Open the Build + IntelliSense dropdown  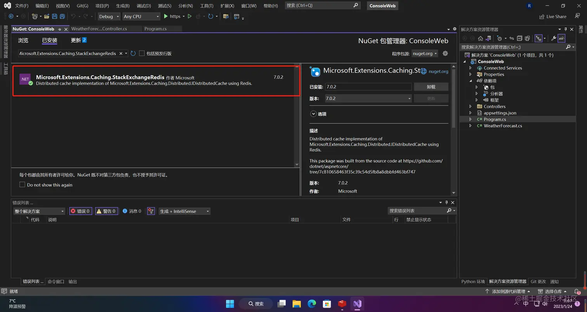tap(184, 211)
